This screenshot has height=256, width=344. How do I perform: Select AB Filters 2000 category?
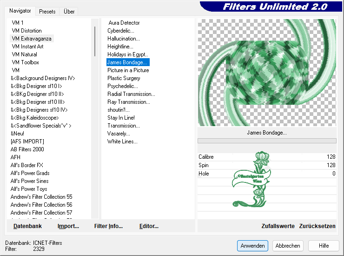27,149
